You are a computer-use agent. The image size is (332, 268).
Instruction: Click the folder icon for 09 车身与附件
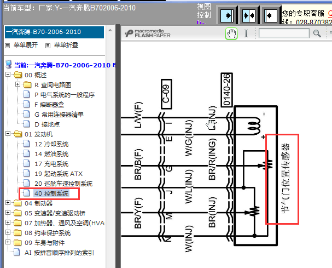click(18, 243)
